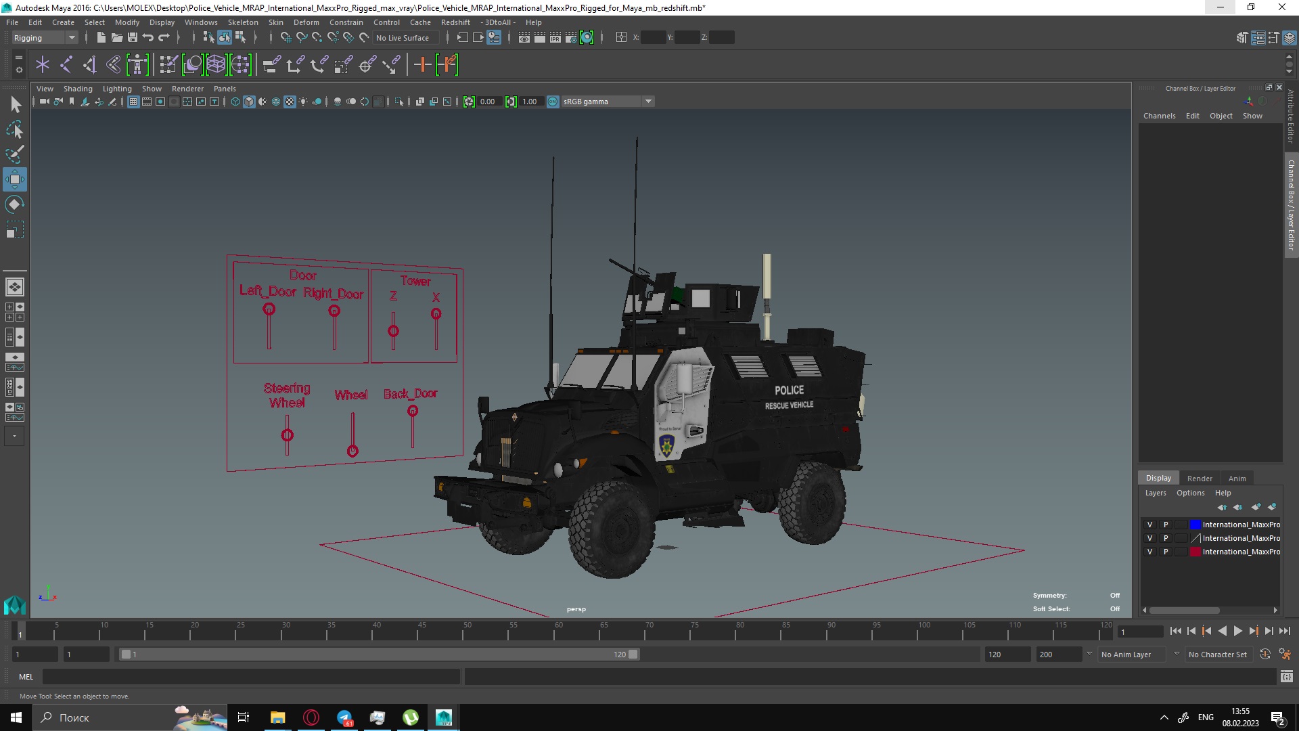Toggle textured display in viewport toolbar

click(x=290, y=102)
